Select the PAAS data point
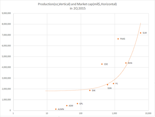Image resolution: width=155 pixels, height=117 pixels. click(x=118, y=39)
